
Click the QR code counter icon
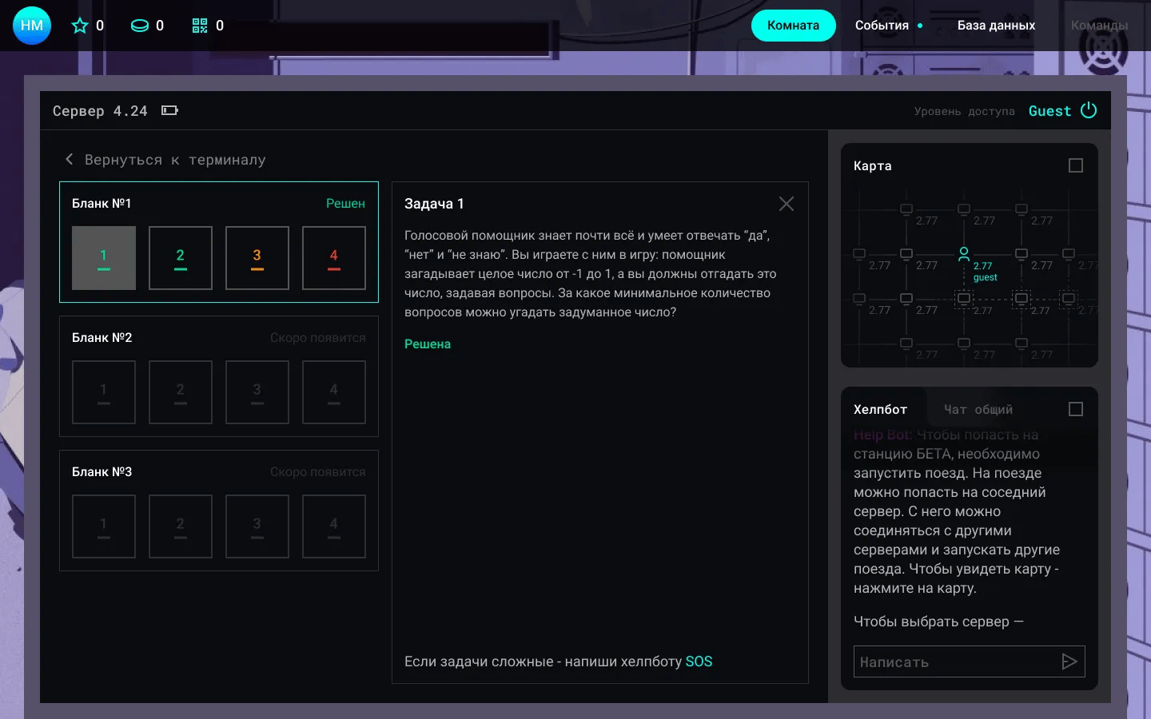(x=200, y=26)
